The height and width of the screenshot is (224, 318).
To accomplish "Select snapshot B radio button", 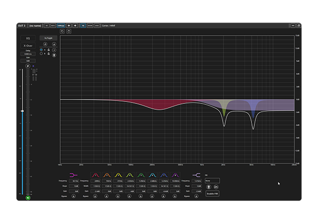I will (41, 54).
